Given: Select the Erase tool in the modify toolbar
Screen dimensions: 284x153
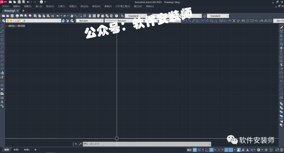Looking at the screenshot, I should 281,27.
